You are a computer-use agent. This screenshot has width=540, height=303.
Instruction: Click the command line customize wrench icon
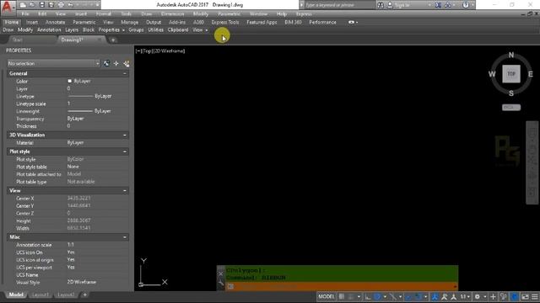pyautogui.click(x=221, y=284)
